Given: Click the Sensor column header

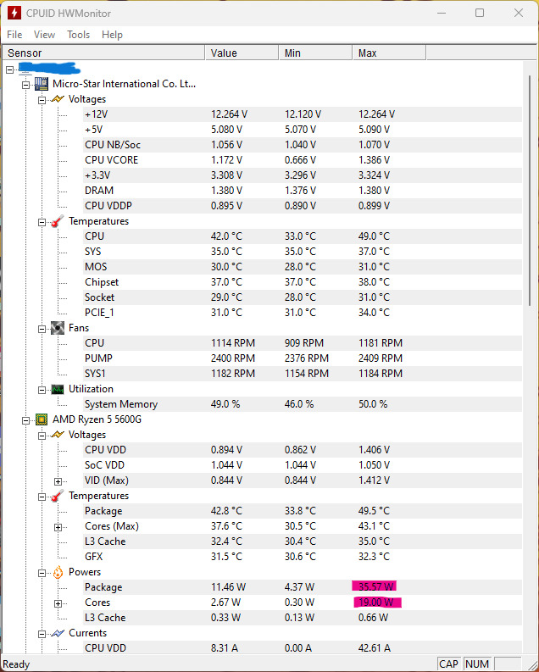Looking at the screenshot, I should pyautogui.click(x=103, y=53).
